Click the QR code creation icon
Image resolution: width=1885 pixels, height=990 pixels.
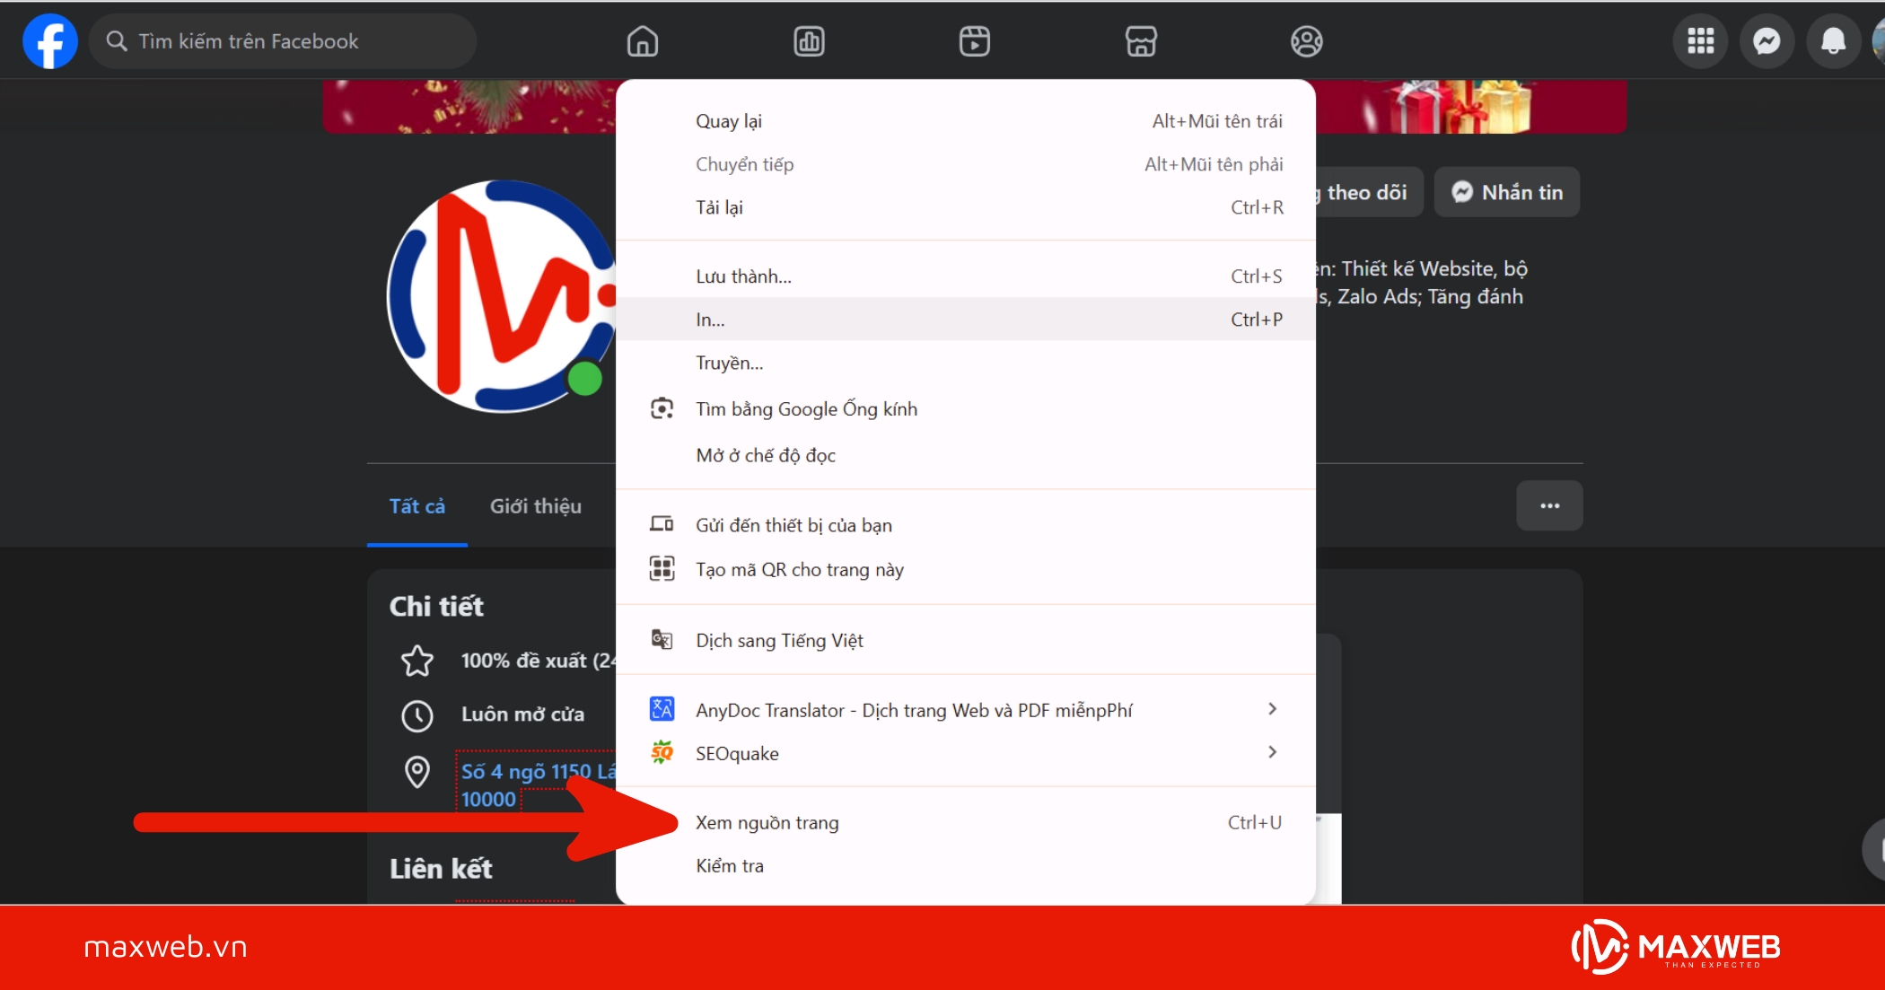[x=662, y=568]
